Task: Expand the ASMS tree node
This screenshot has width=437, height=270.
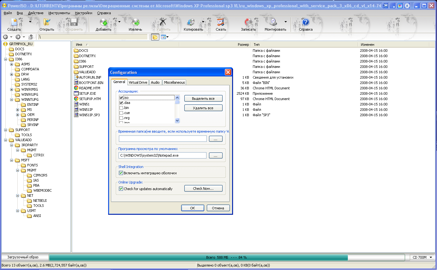Action: [12, 64]
